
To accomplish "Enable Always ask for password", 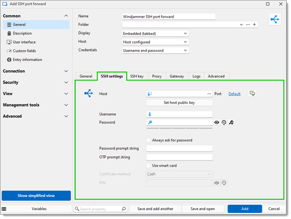I will tap(149, 140).
